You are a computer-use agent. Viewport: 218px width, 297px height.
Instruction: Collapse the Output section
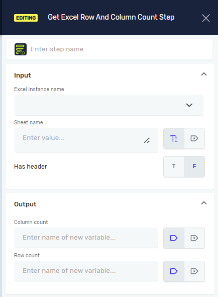point(204,203)
